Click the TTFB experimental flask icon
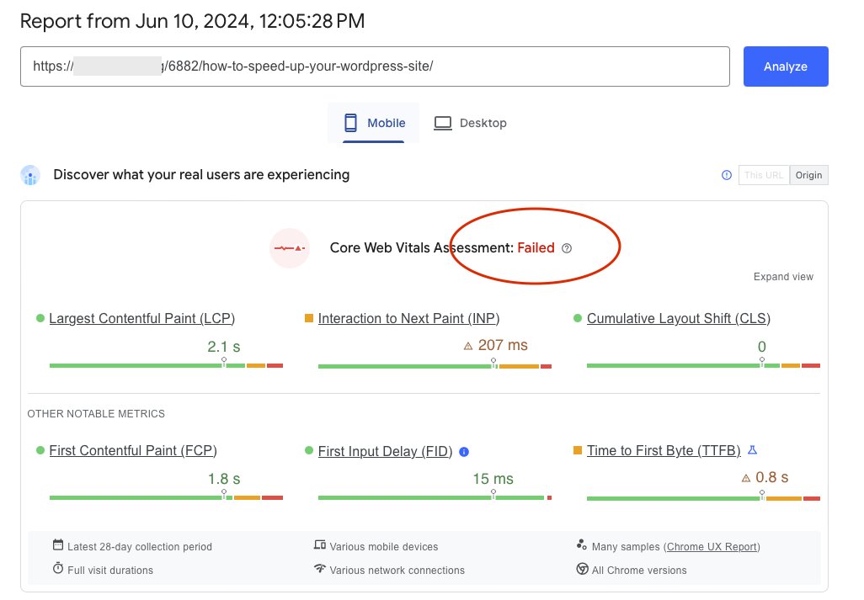 752,450
